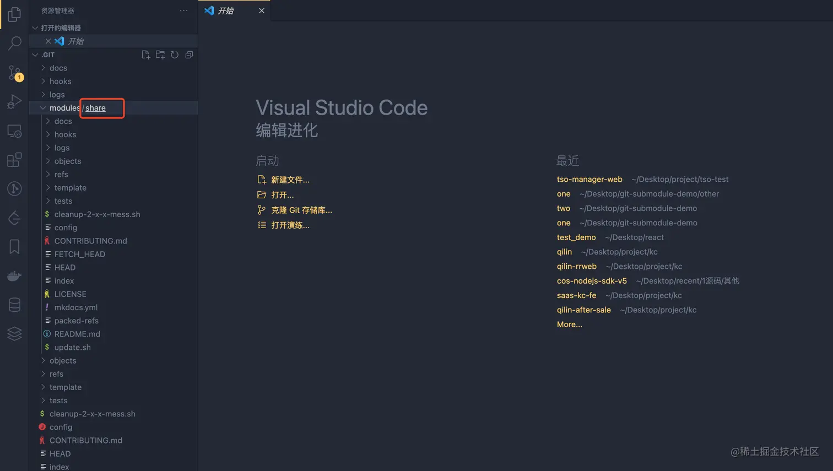833x471 pixels.
Task: Collapse all folders in explorer
Action: [x=189, y=55]
